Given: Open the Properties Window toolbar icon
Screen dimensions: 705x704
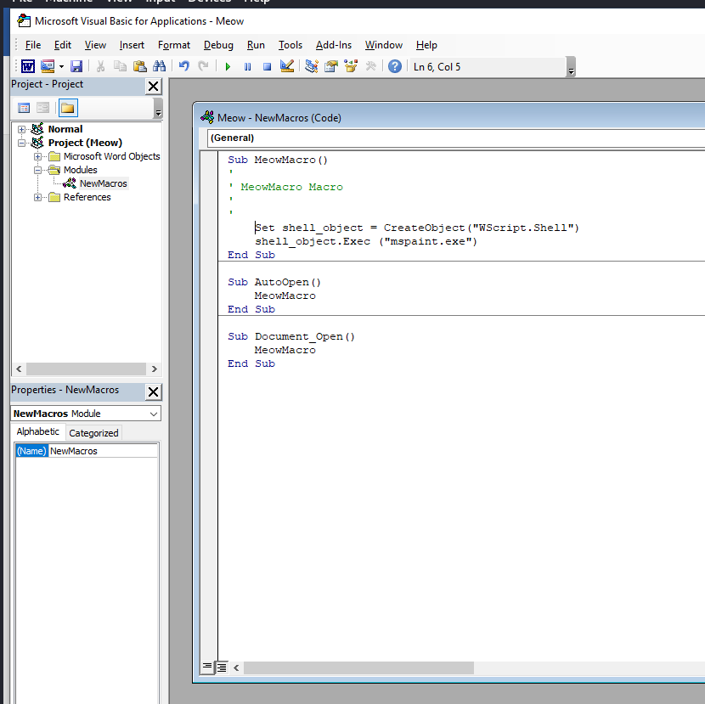Looking at the screenshot, I should 331,66.
